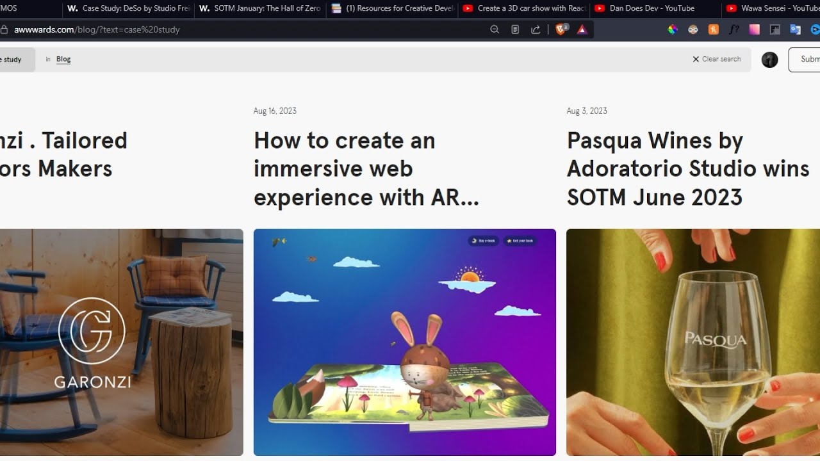
Task: Open the Brave Shields lion icon
Action: pyautogui.click(x=561, y=29)
